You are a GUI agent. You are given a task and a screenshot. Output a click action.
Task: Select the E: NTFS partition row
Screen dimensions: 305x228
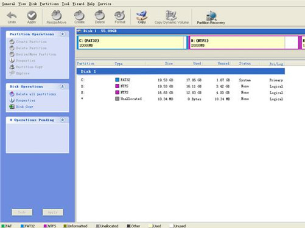click(181, 92)
